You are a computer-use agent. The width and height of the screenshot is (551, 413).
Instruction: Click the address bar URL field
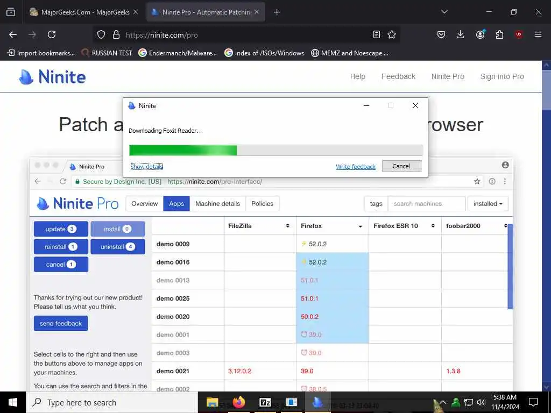tap(246, 35)
